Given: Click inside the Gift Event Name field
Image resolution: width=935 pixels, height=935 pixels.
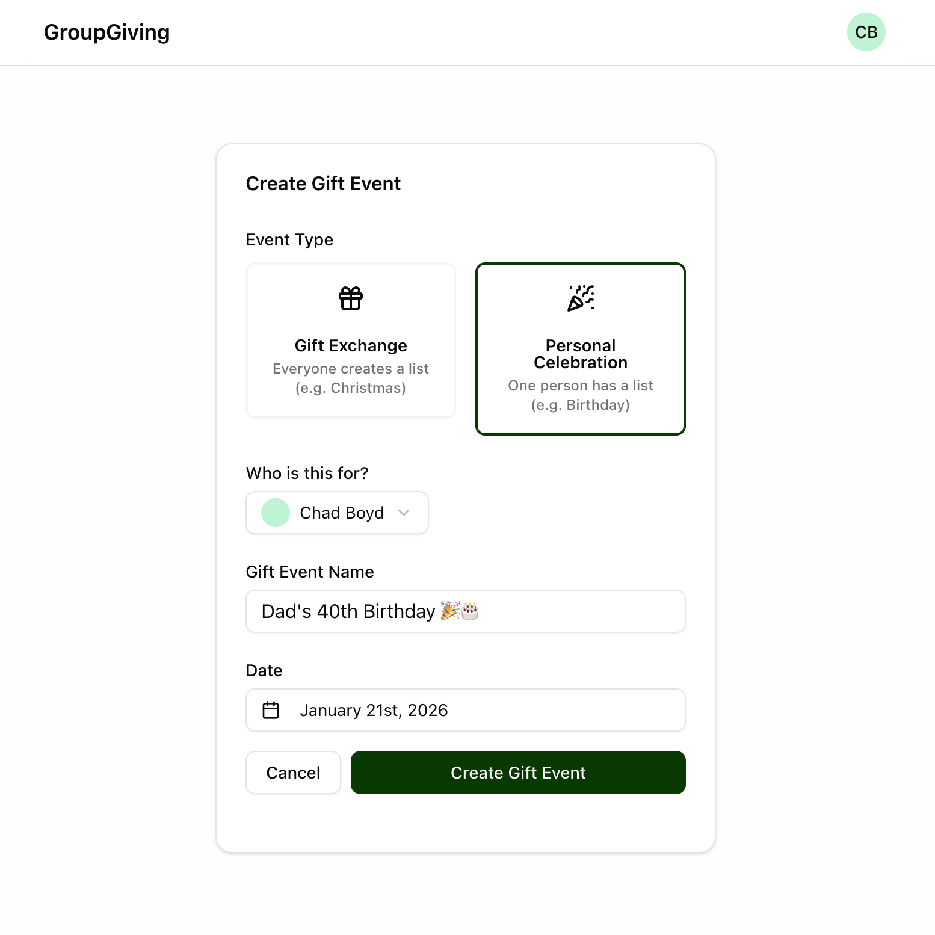Looking at the screenshot, I should (x=464, y=611).
